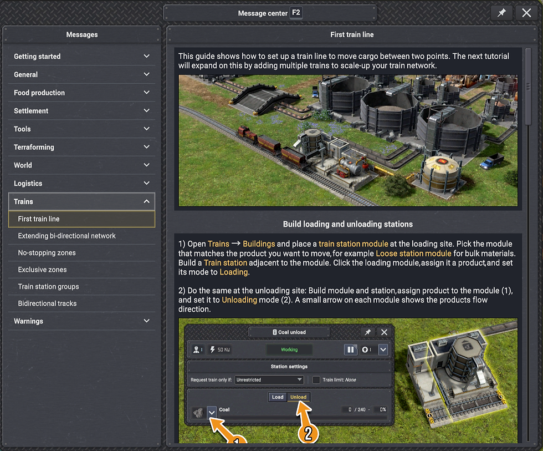Screen dimensions: 543x451
Task: Expand the Logistics category
Action: (82, 184)
